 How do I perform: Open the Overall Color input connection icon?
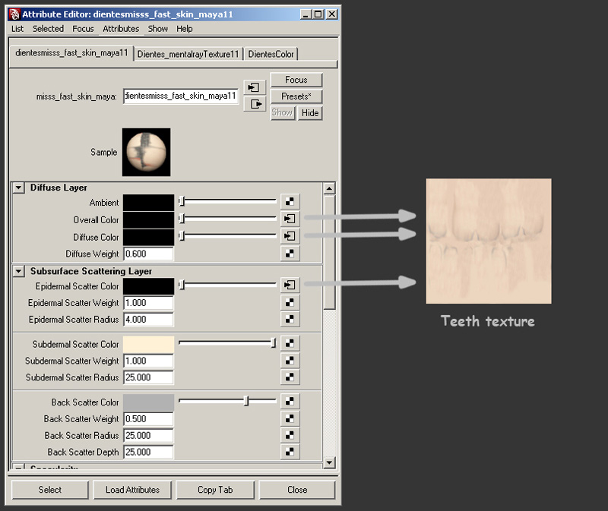[x=290, y=219]
